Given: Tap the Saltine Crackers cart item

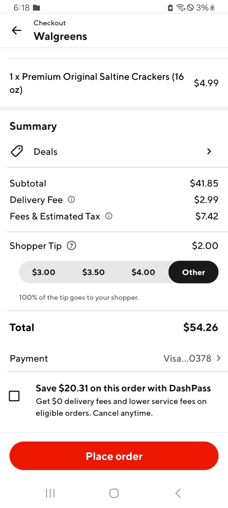Looking at the screenshot, I should pyautogui.click(x=97, y=83).
